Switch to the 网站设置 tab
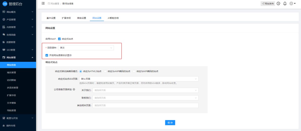 pos(97,18)
